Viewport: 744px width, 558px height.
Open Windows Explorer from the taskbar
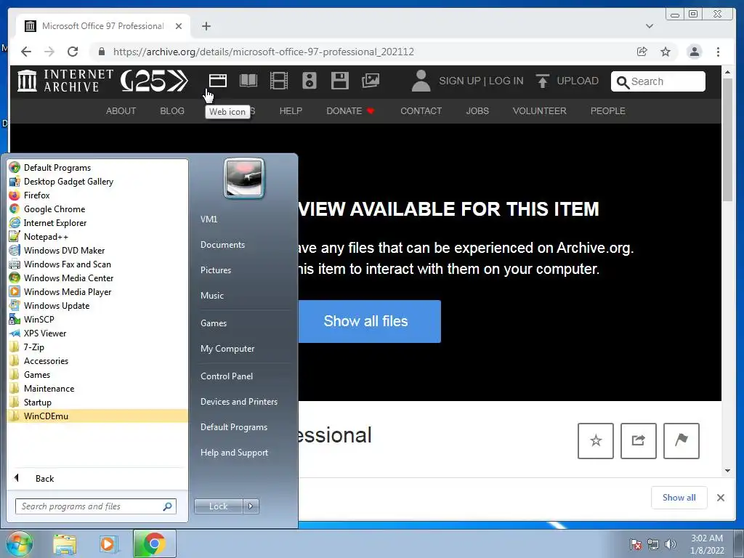click(x=65, y=543)
